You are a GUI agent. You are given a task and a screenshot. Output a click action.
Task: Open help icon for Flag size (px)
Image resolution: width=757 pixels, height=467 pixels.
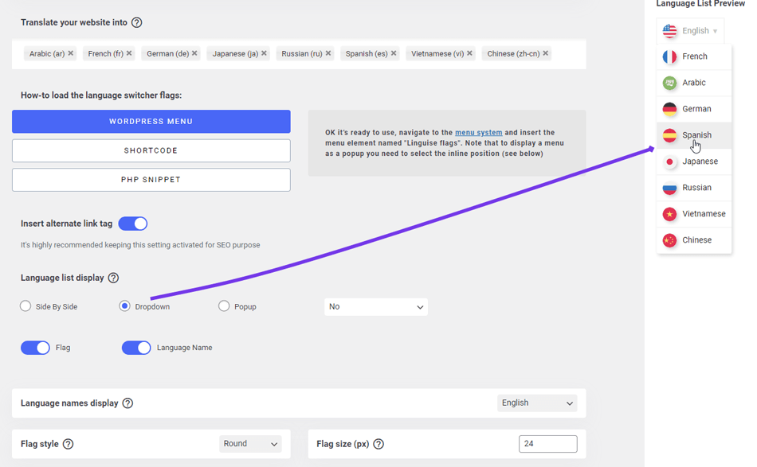click(378, 444)
